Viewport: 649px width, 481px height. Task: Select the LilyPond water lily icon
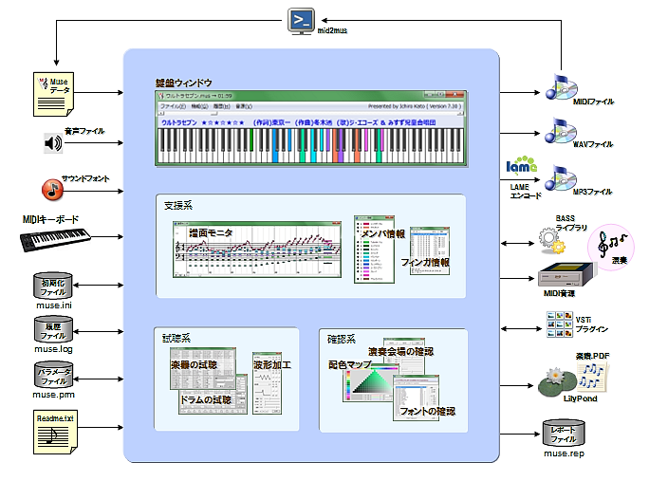pyautogui.click(x=555, y=384)
